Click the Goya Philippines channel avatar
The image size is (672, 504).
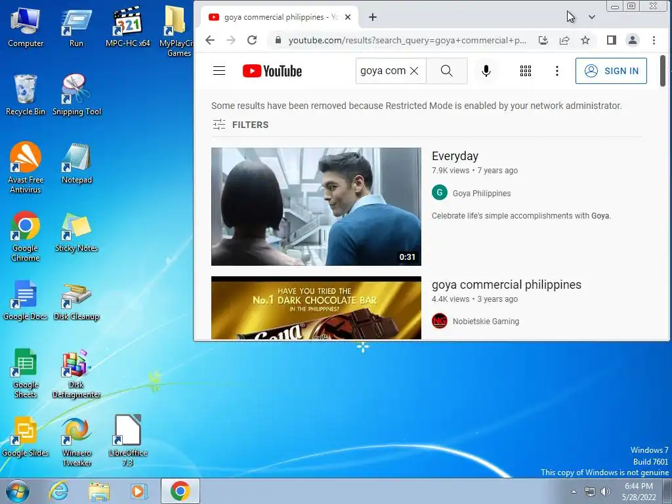[x=439, y=193]
